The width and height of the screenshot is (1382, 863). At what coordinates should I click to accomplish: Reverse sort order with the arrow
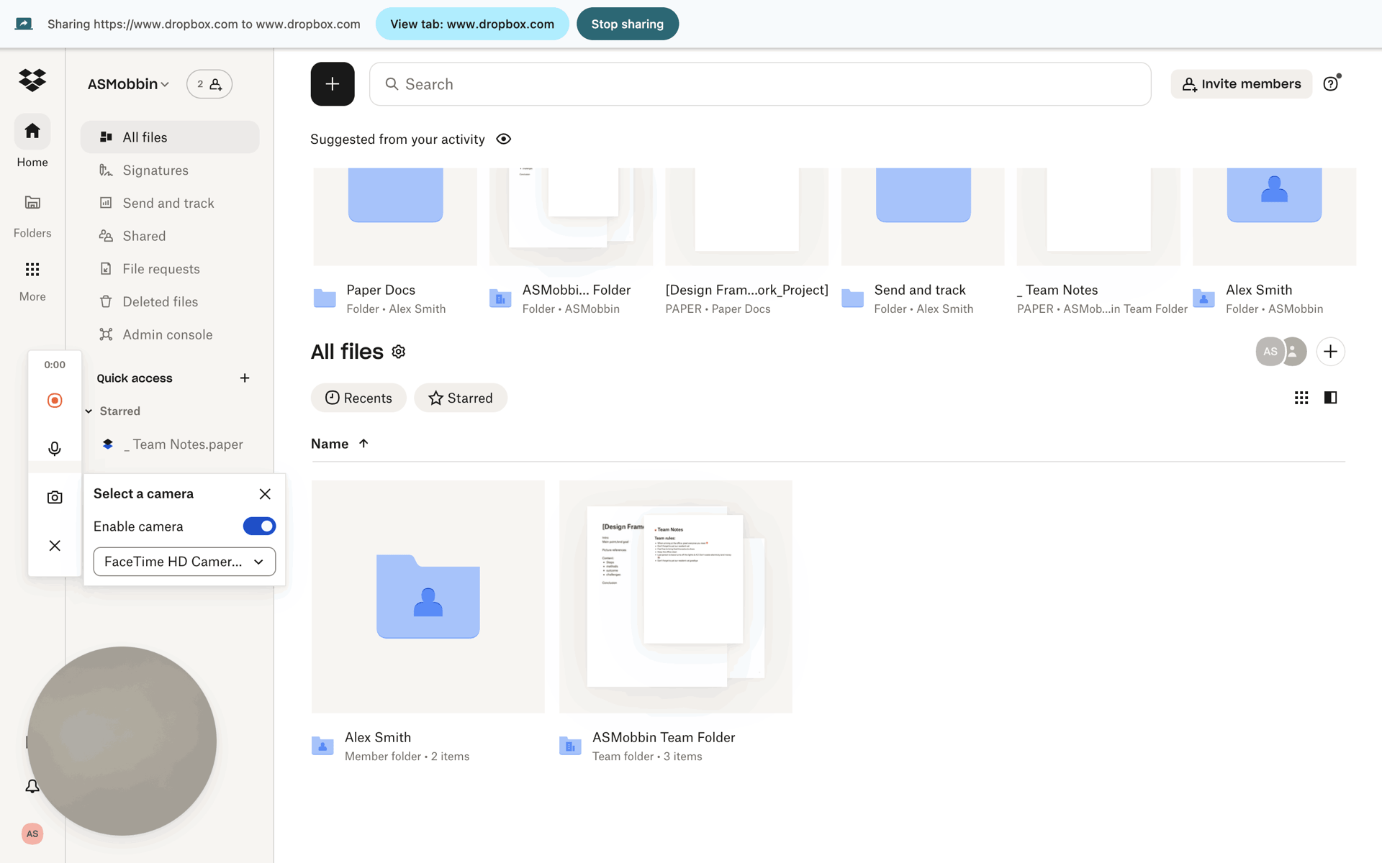tap(363, 444)
